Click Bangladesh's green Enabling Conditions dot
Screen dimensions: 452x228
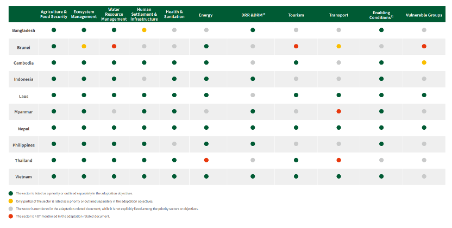[381, 30]
